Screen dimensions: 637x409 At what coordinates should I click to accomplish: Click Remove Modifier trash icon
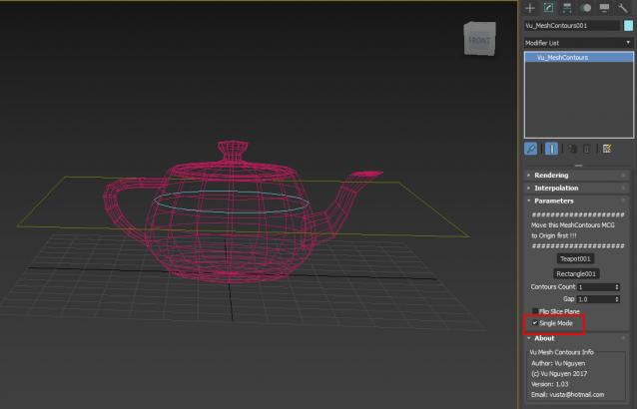[x=587, y=149]
